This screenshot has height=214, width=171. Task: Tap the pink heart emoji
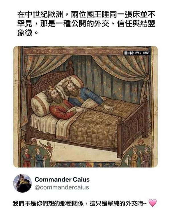pos(152,203)
